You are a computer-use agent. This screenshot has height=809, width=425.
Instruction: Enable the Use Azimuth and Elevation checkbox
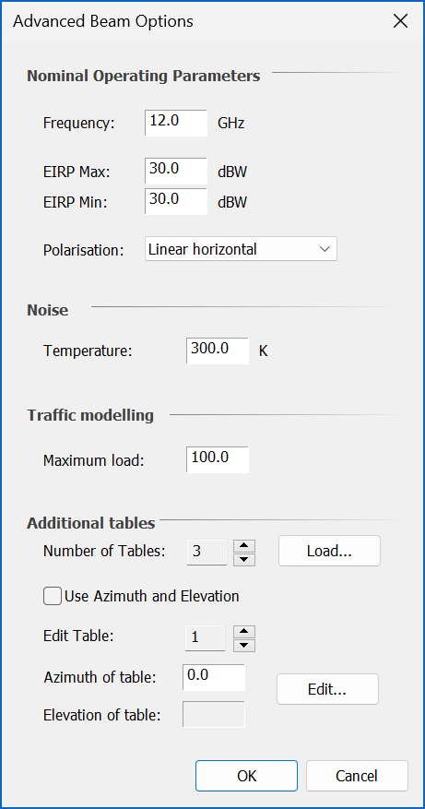pyautogui.click(x=53, y=597)
